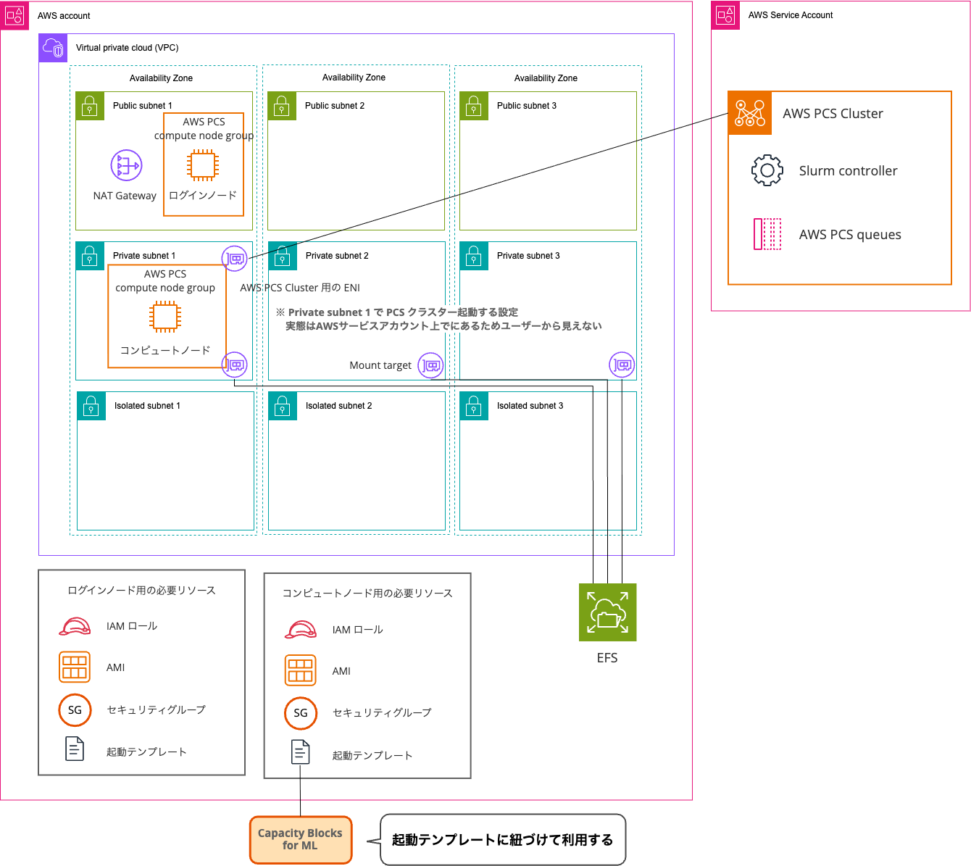Click the pink AWS account icon
The width and height of the screenshot is (971, 866).
[14, 15]
